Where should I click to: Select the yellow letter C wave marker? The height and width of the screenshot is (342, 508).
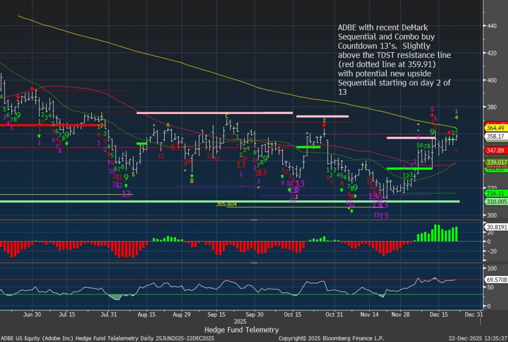point(227,116)
